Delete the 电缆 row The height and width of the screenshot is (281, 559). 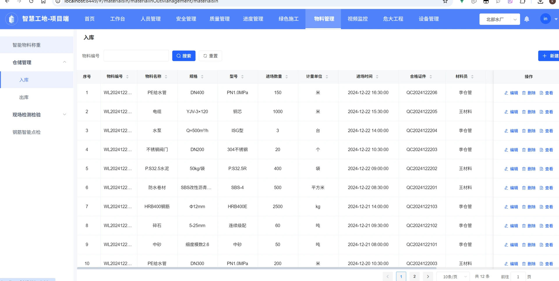pyautogui.click(x=529, y=112)
